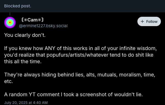
Task: Click the capitalized word ANY in the post
Action: [50, 48]
